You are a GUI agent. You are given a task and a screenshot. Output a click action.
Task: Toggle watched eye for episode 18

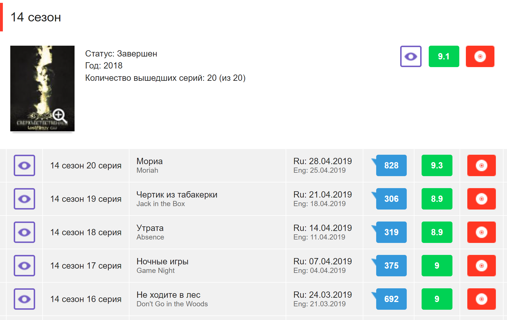24,232
